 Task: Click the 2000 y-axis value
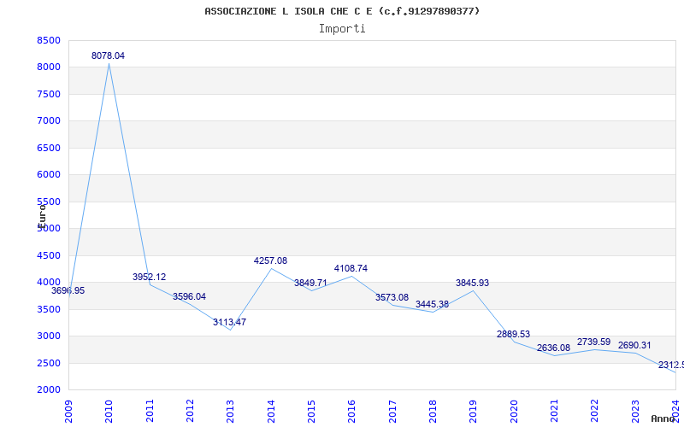point(49,389)
